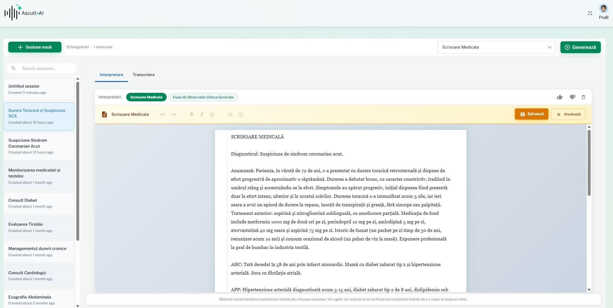
Task: Click the redo arrow in editor toolbar
Action: [173, 114]
